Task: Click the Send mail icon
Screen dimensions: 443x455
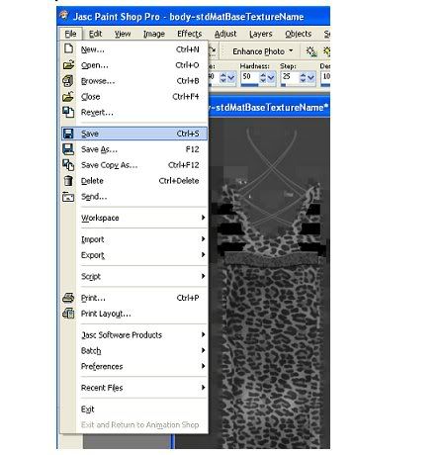Action: coord(68,197)
